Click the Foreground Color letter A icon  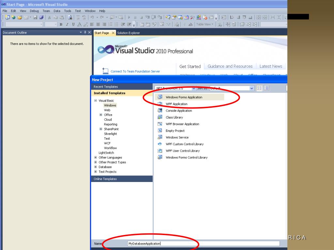coord(79,24)
